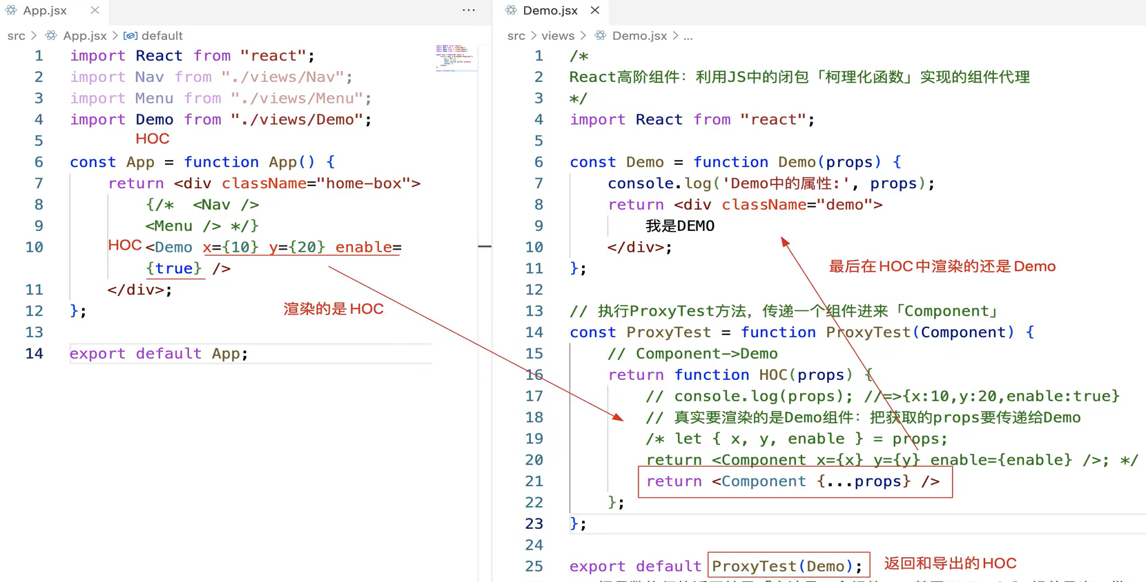Click "./views/Demo" import path in App.jsx
1146x582 pixels.
click(x=297, y=120)
